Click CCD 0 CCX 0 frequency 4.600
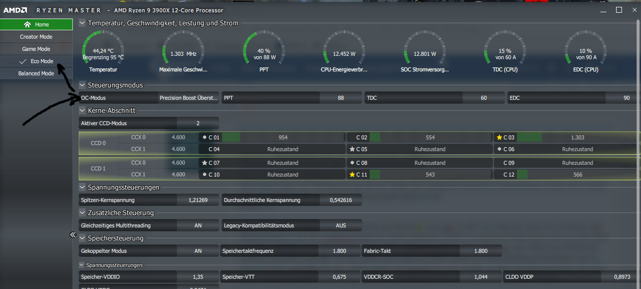Viewport: 641px width, 289px height. tap(178, 137)
